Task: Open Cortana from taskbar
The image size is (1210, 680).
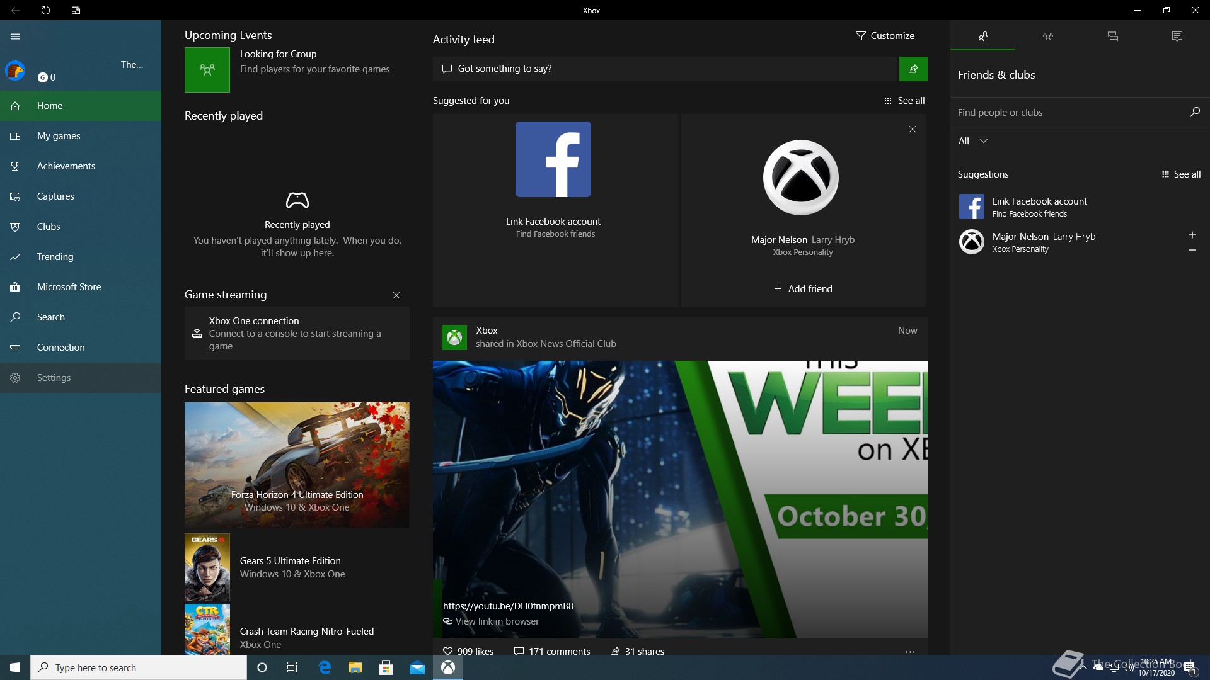Action: coord(262,667)
